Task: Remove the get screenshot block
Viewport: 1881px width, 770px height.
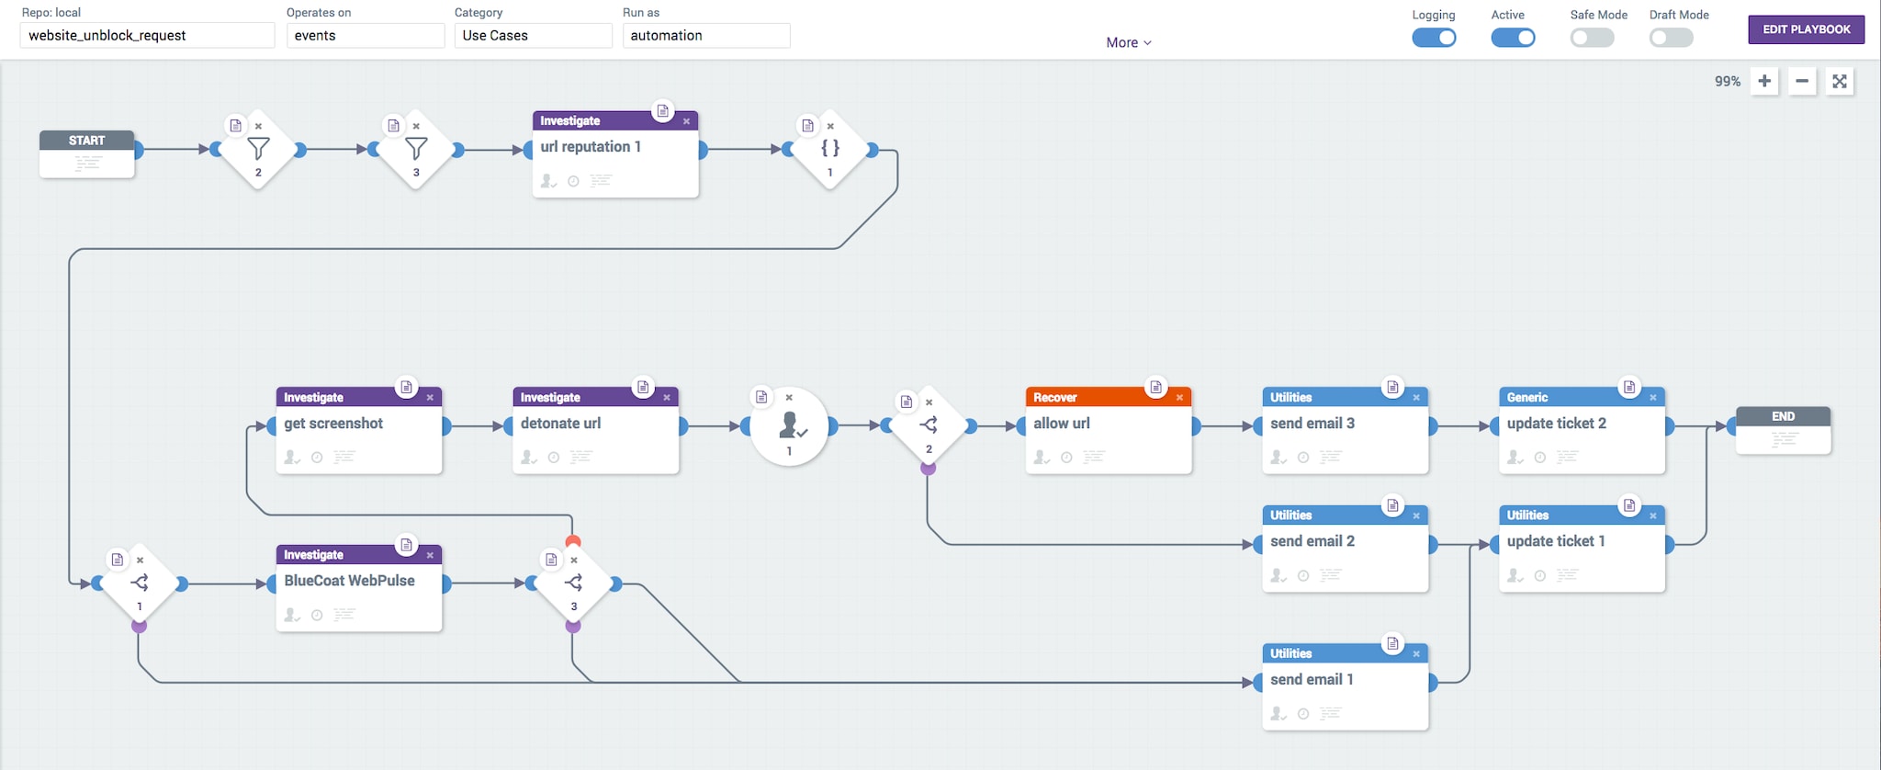Action: pyautogui.click(x=430, y=398)
